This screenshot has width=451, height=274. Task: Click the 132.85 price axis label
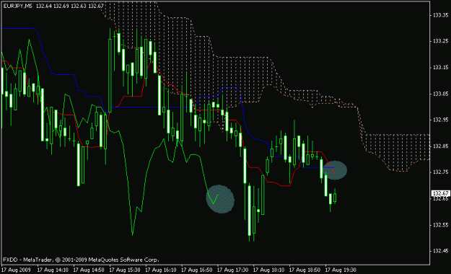tap(441, 146)
